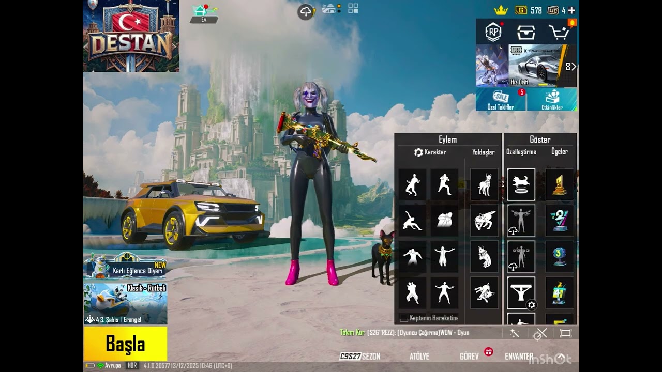The width and height of the screenshot is (662, 372).
Task: Open the GÖREV menu
Action: 469,357
